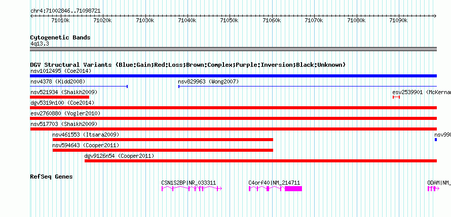Select the nsv594643 (Cooper2011) label
The height and width of the screenshot is (217, 451).
[86, 146]
